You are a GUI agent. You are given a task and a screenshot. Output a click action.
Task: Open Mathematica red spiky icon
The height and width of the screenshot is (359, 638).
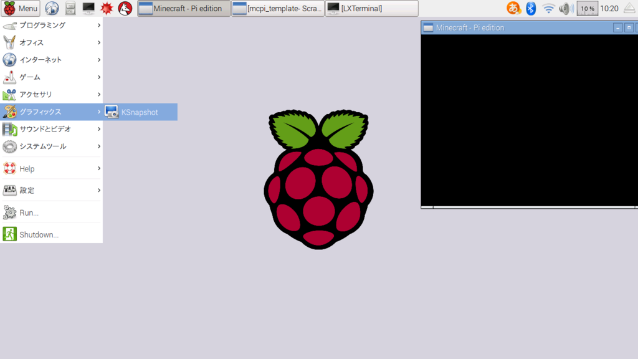tap(107, 8)
